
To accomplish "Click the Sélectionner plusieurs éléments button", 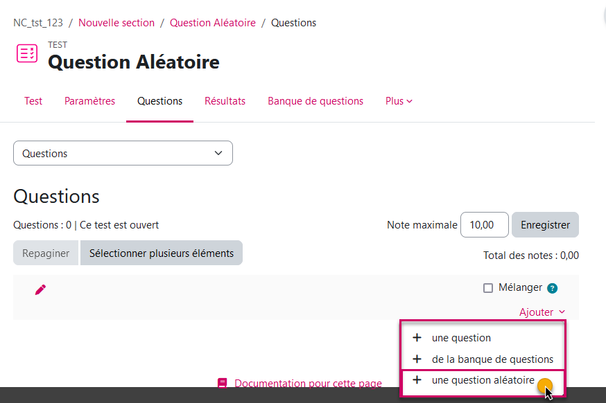I will (162, 253).
